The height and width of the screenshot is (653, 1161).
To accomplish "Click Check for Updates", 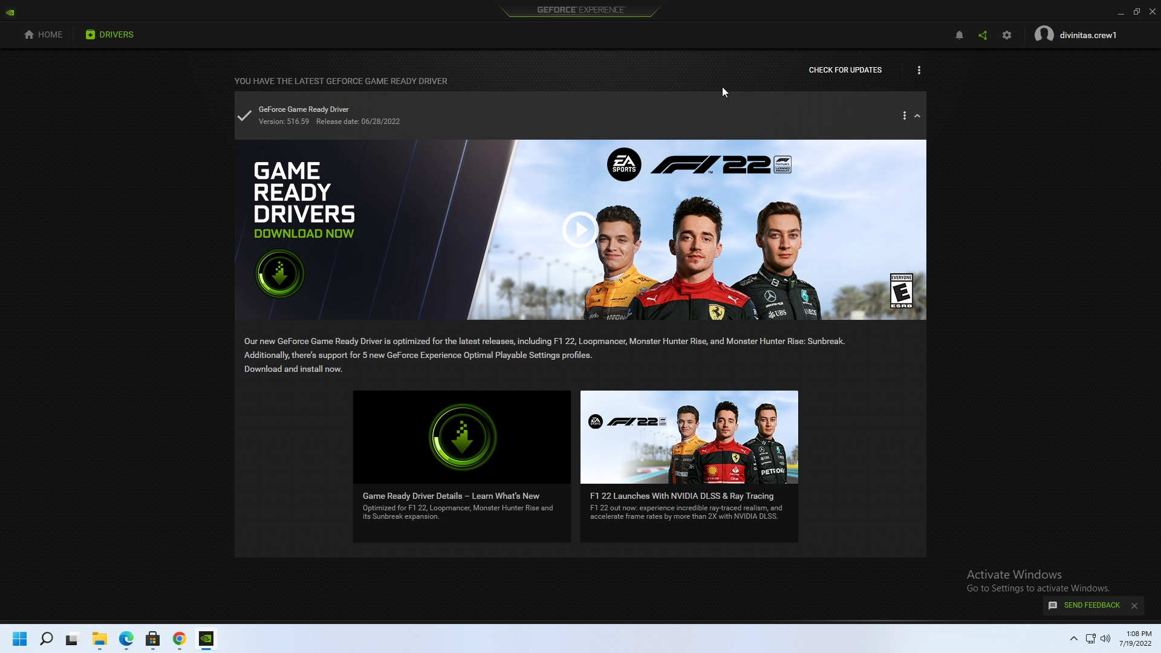I will (x=845, y=70).
